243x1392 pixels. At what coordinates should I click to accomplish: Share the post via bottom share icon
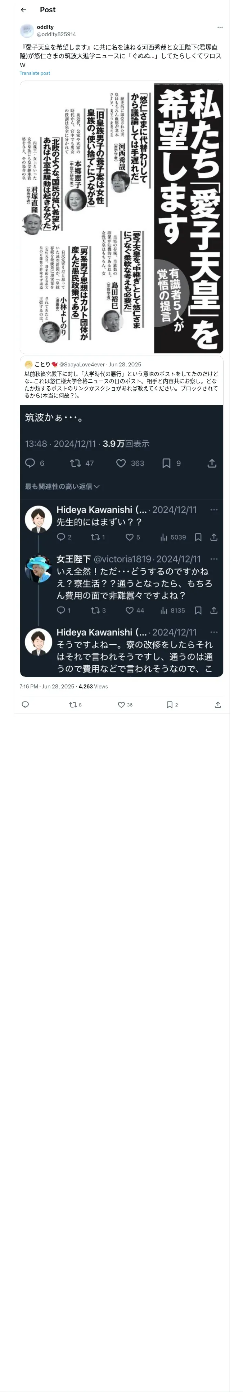218,705
